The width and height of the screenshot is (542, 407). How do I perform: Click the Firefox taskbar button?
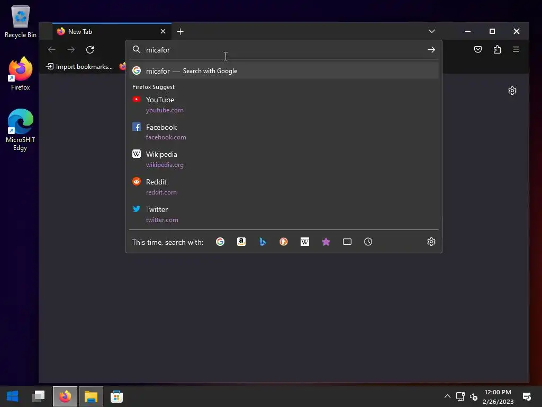click(65, 396)
